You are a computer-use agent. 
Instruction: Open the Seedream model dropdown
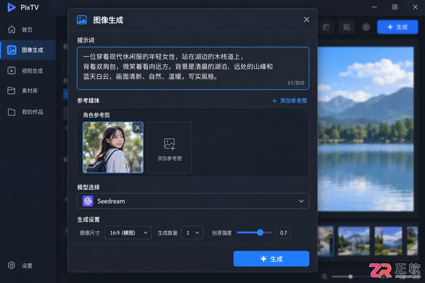click(193, 201)
